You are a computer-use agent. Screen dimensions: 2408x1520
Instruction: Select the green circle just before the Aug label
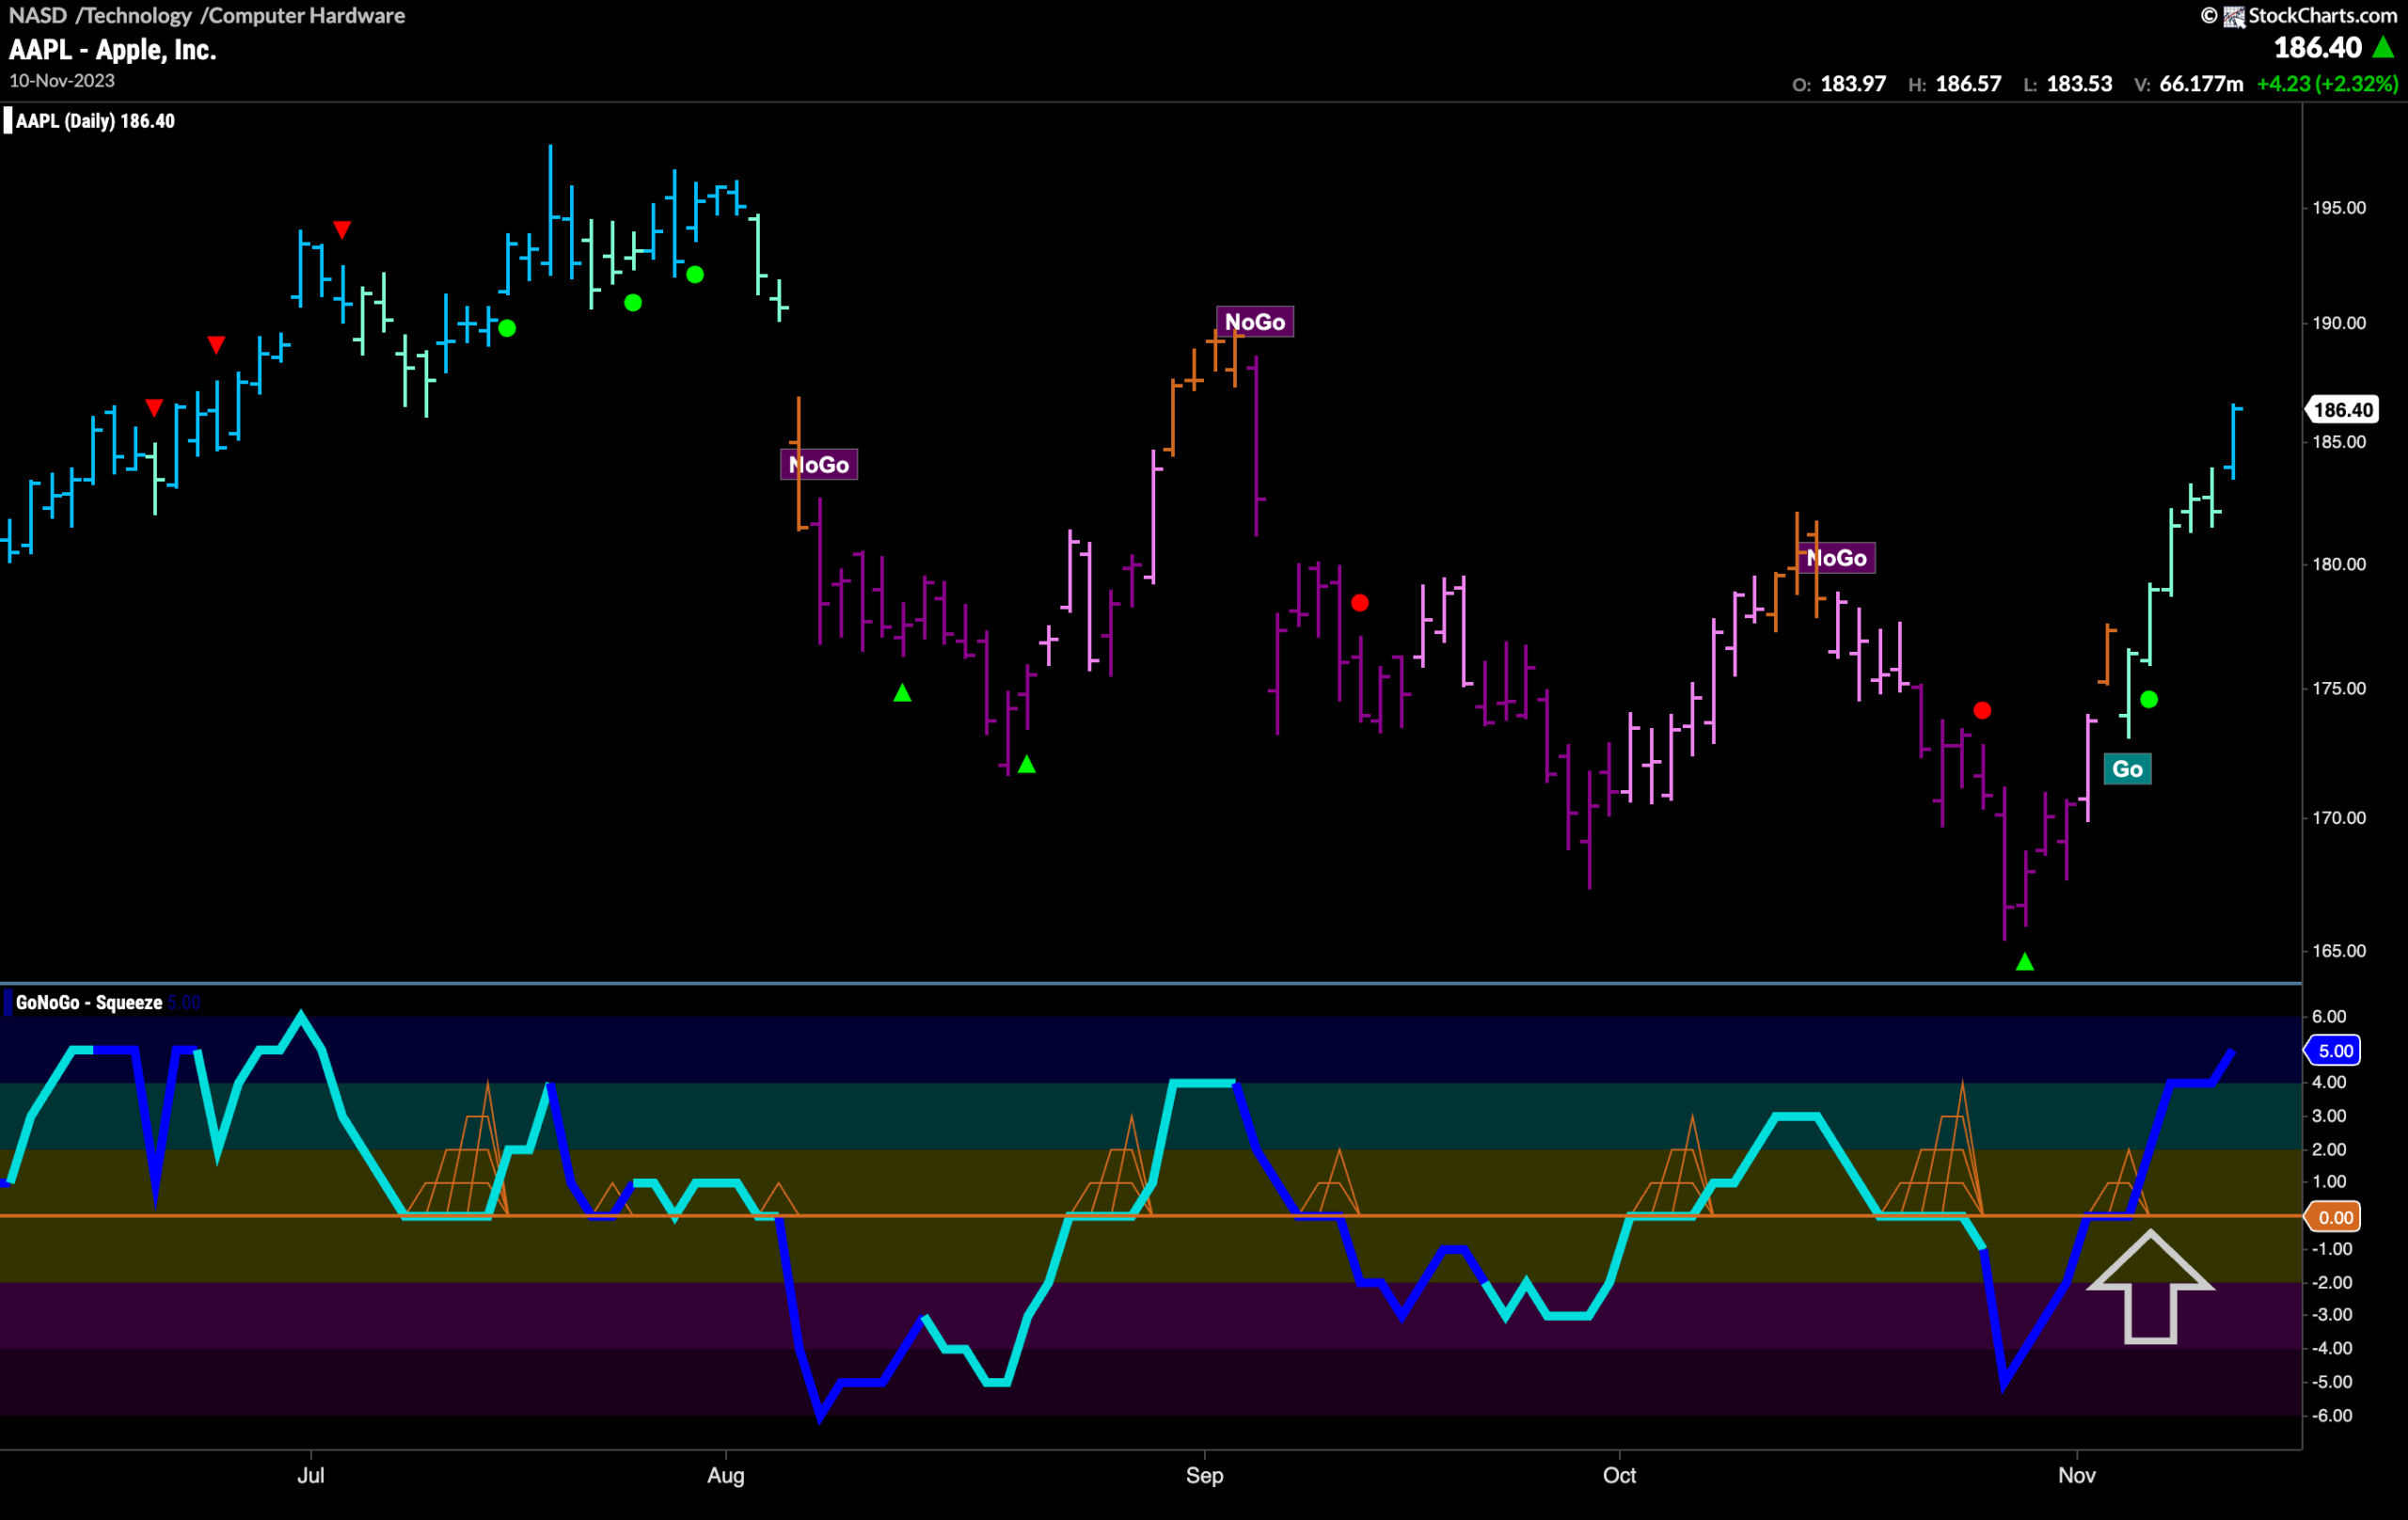[695, 274]
